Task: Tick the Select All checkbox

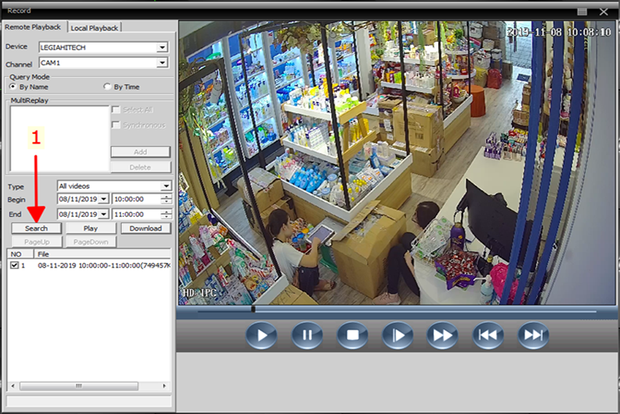Action: tap(116, 110)
